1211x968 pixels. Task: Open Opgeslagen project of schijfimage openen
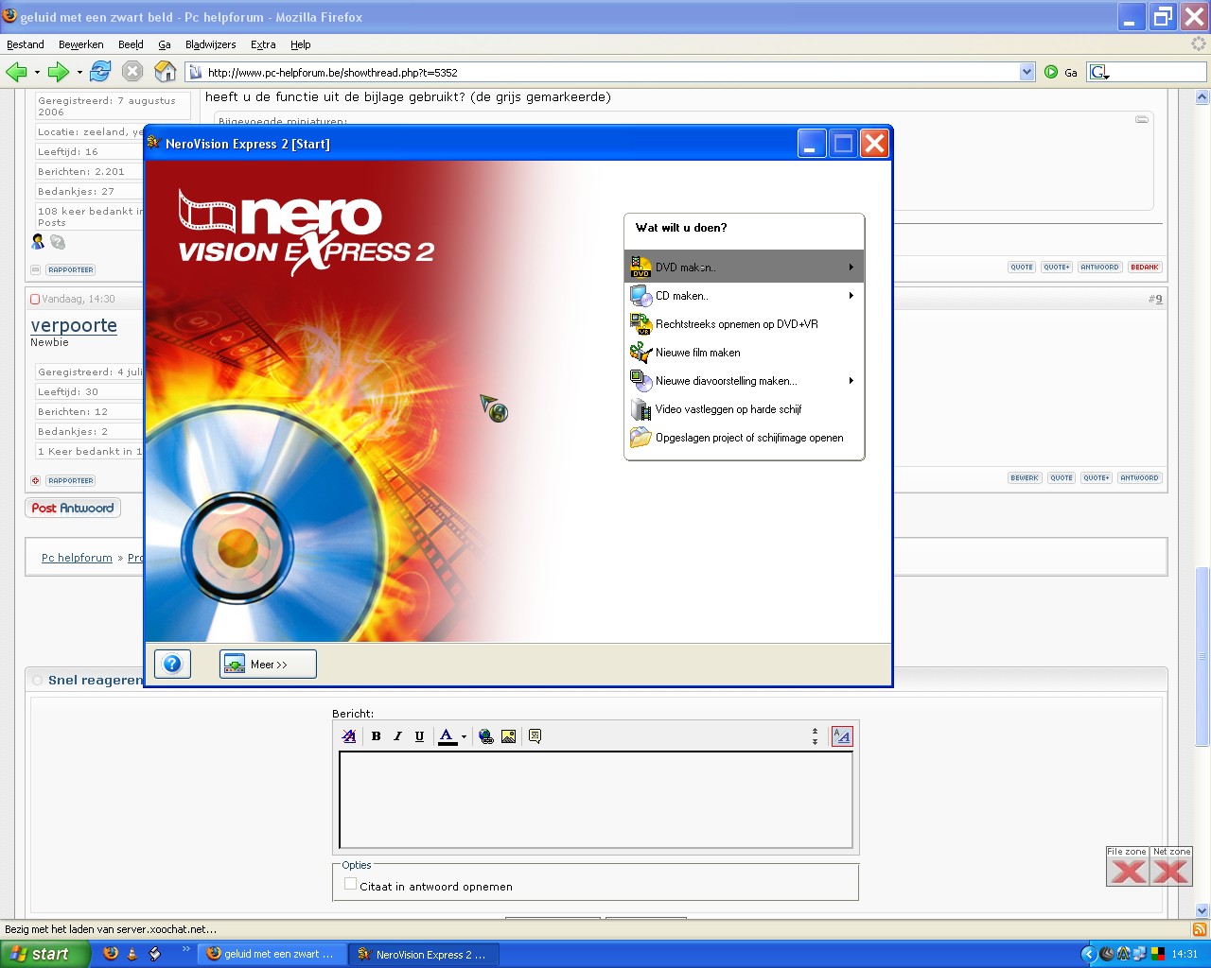coord(744,438)
